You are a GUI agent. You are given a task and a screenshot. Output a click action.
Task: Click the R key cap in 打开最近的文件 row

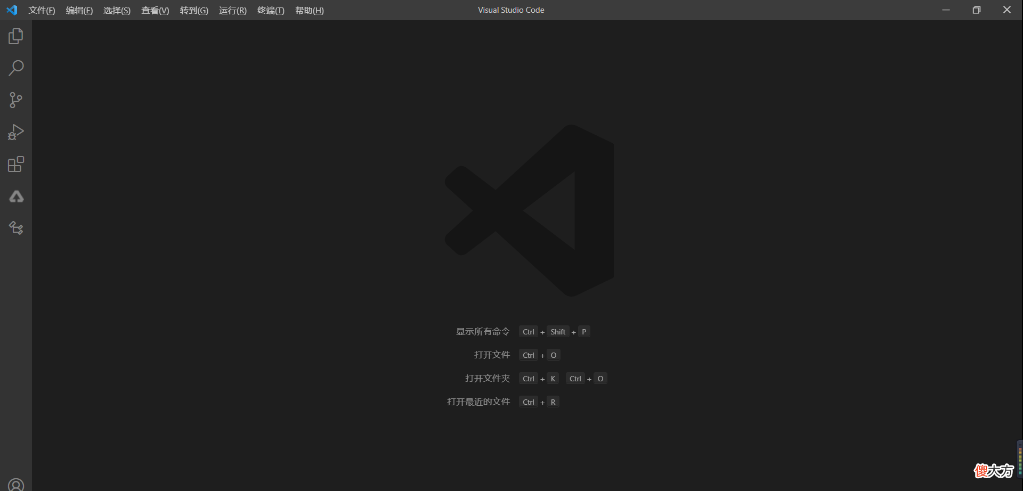(x=553, y=402)
